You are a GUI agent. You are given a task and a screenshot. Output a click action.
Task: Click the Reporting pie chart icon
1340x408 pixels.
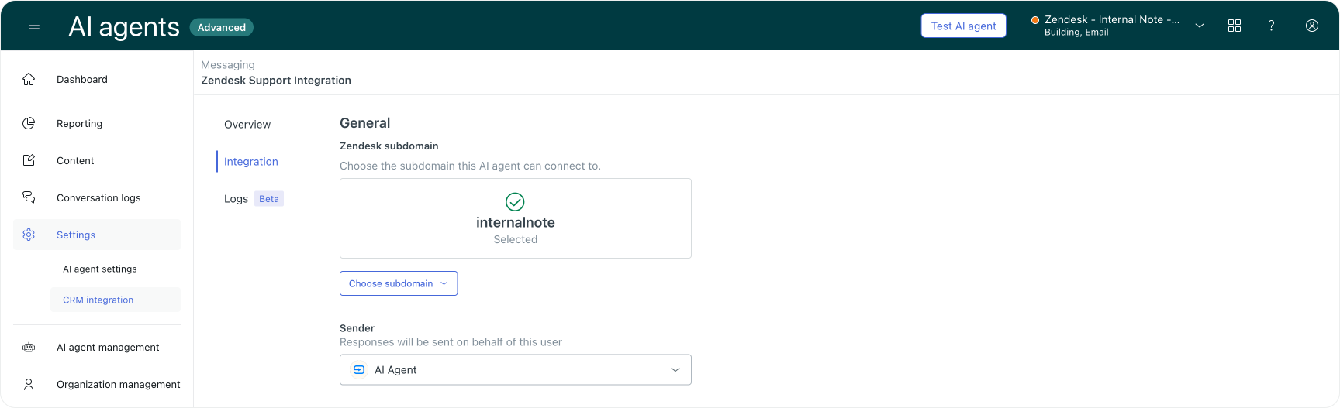(x=29, y=123)
